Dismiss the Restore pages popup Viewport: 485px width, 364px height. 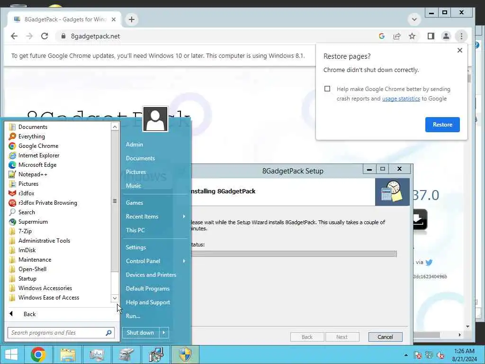(x=459, y=50)
